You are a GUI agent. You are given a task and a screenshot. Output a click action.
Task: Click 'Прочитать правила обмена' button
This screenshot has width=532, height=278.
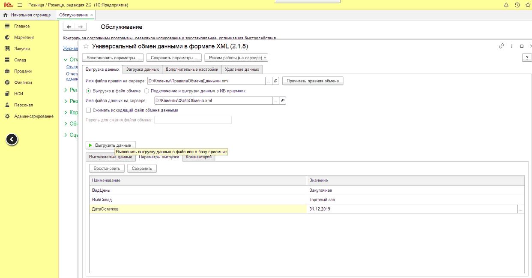[x=313, y=81]
